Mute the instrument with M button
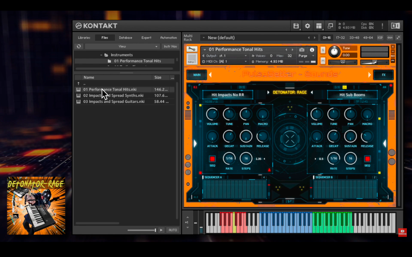 323,61
